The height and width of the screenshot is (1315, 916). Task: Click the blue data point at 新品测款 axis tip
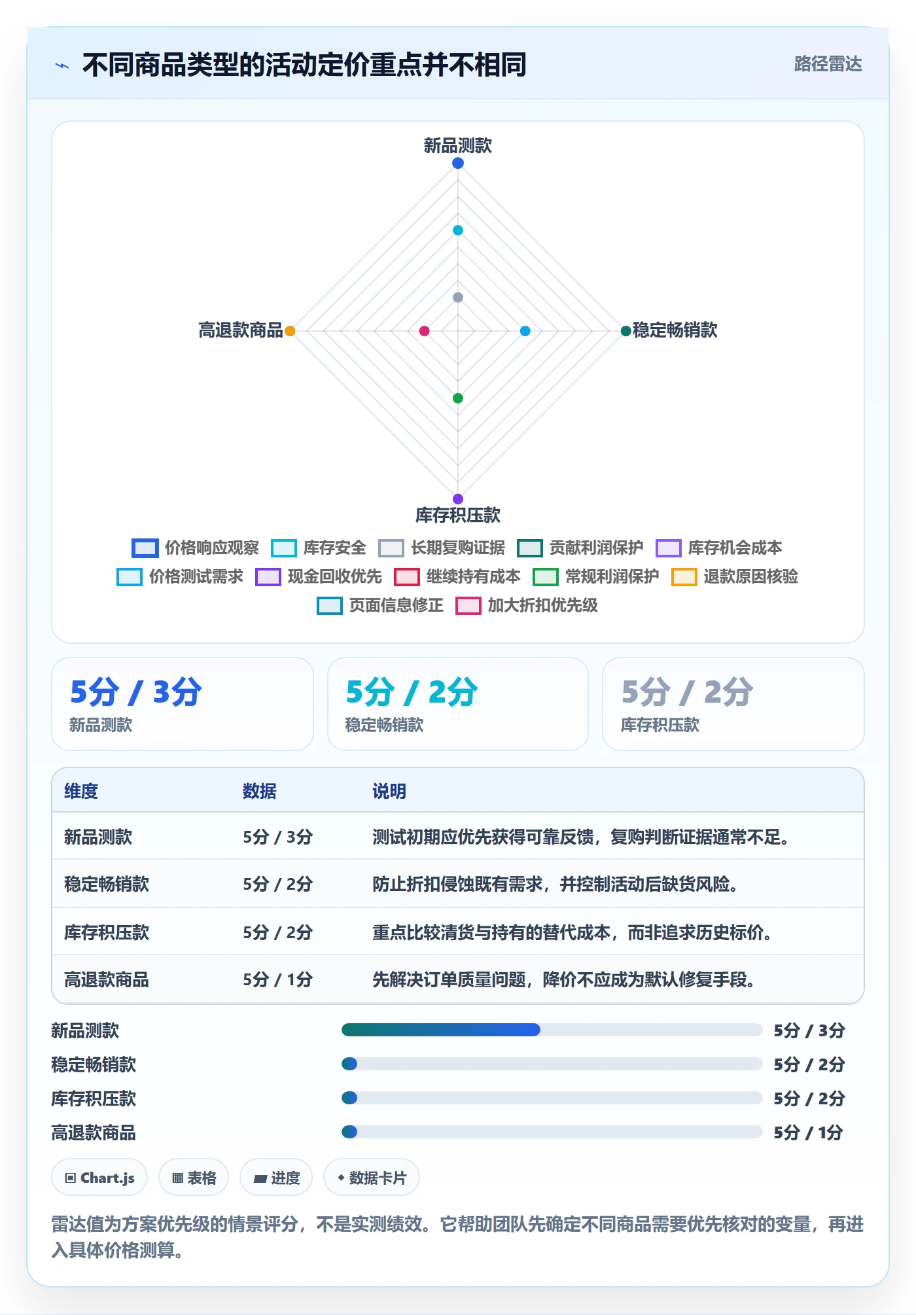458,163
